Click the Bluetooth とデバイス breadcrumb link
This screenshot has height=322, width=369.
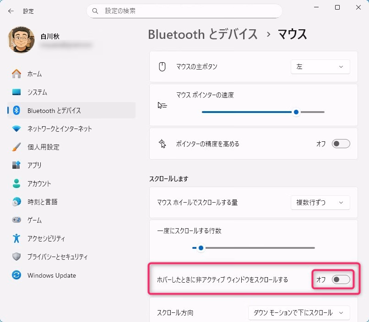click(x=202, y=34)
